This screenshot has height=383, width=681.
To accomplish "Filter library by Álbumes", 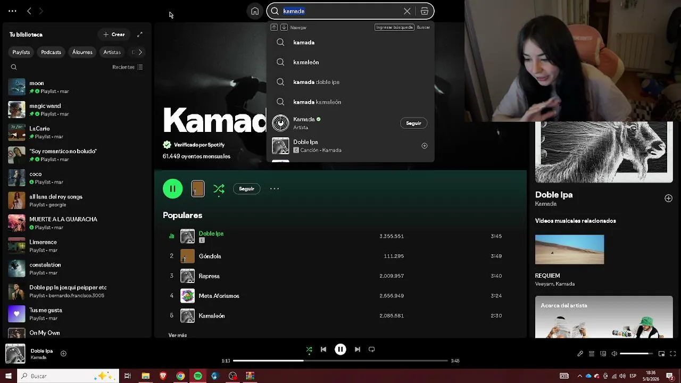I will pos(82,52).
